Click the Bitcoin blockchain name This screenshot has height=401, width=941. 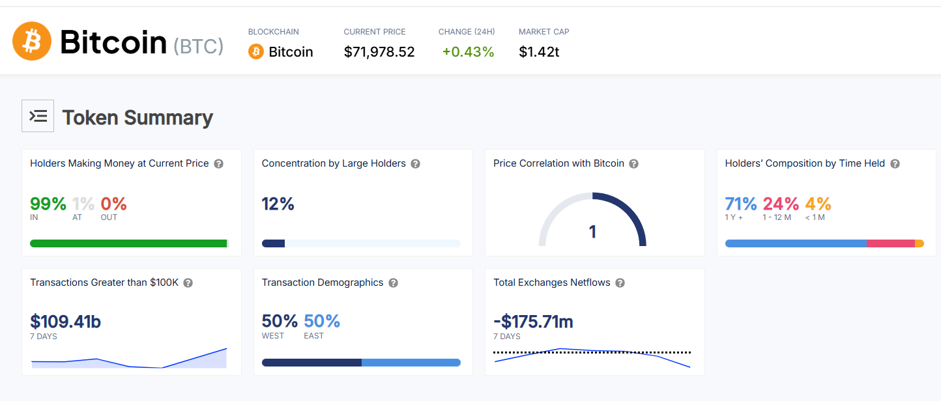(x=291, y=52)
